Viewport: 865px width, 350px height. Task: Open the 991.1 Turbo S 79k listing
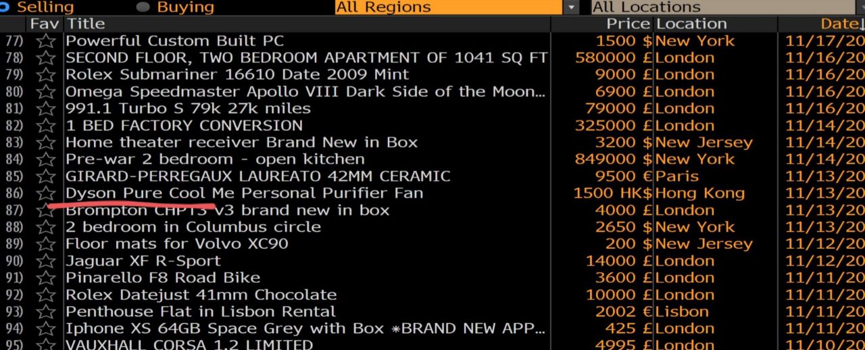188,109
